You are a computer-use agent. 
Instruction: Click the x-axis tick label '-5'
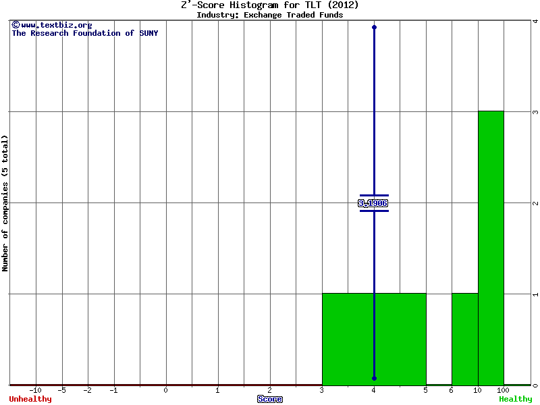pyautogui.click(x=61, y=390)
